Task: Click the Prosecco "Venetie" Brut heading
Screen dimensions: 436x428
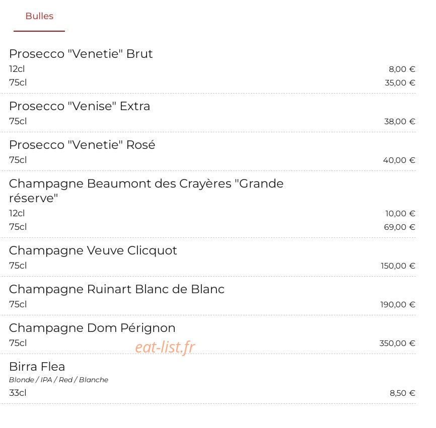Action: [x=81, y=54]
